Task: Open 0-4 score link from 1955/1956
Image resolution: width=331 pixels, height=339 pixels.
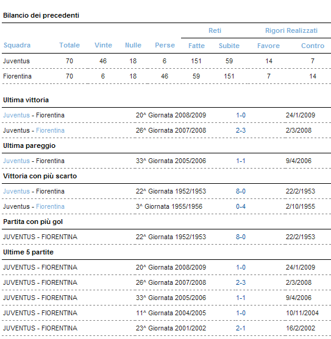Action: point(241,207)
